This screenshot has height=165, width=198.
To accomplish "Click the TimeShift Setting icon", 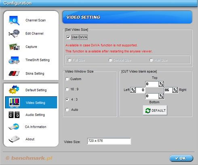I will tap(14, 60).
